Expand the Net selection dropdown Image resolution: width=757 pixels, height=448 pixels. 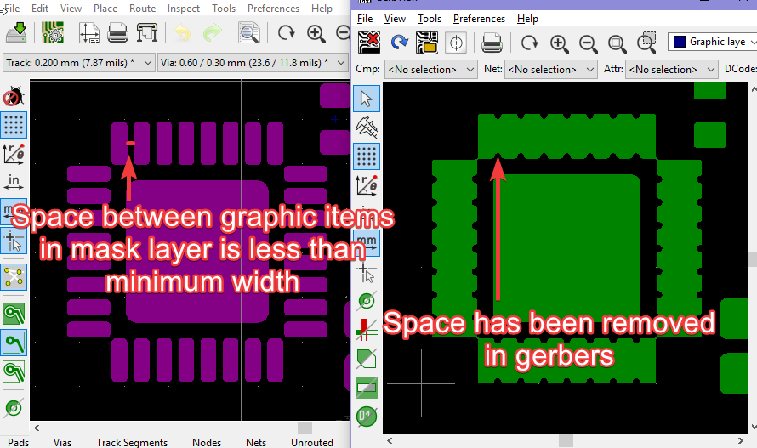tap(550, 70)
